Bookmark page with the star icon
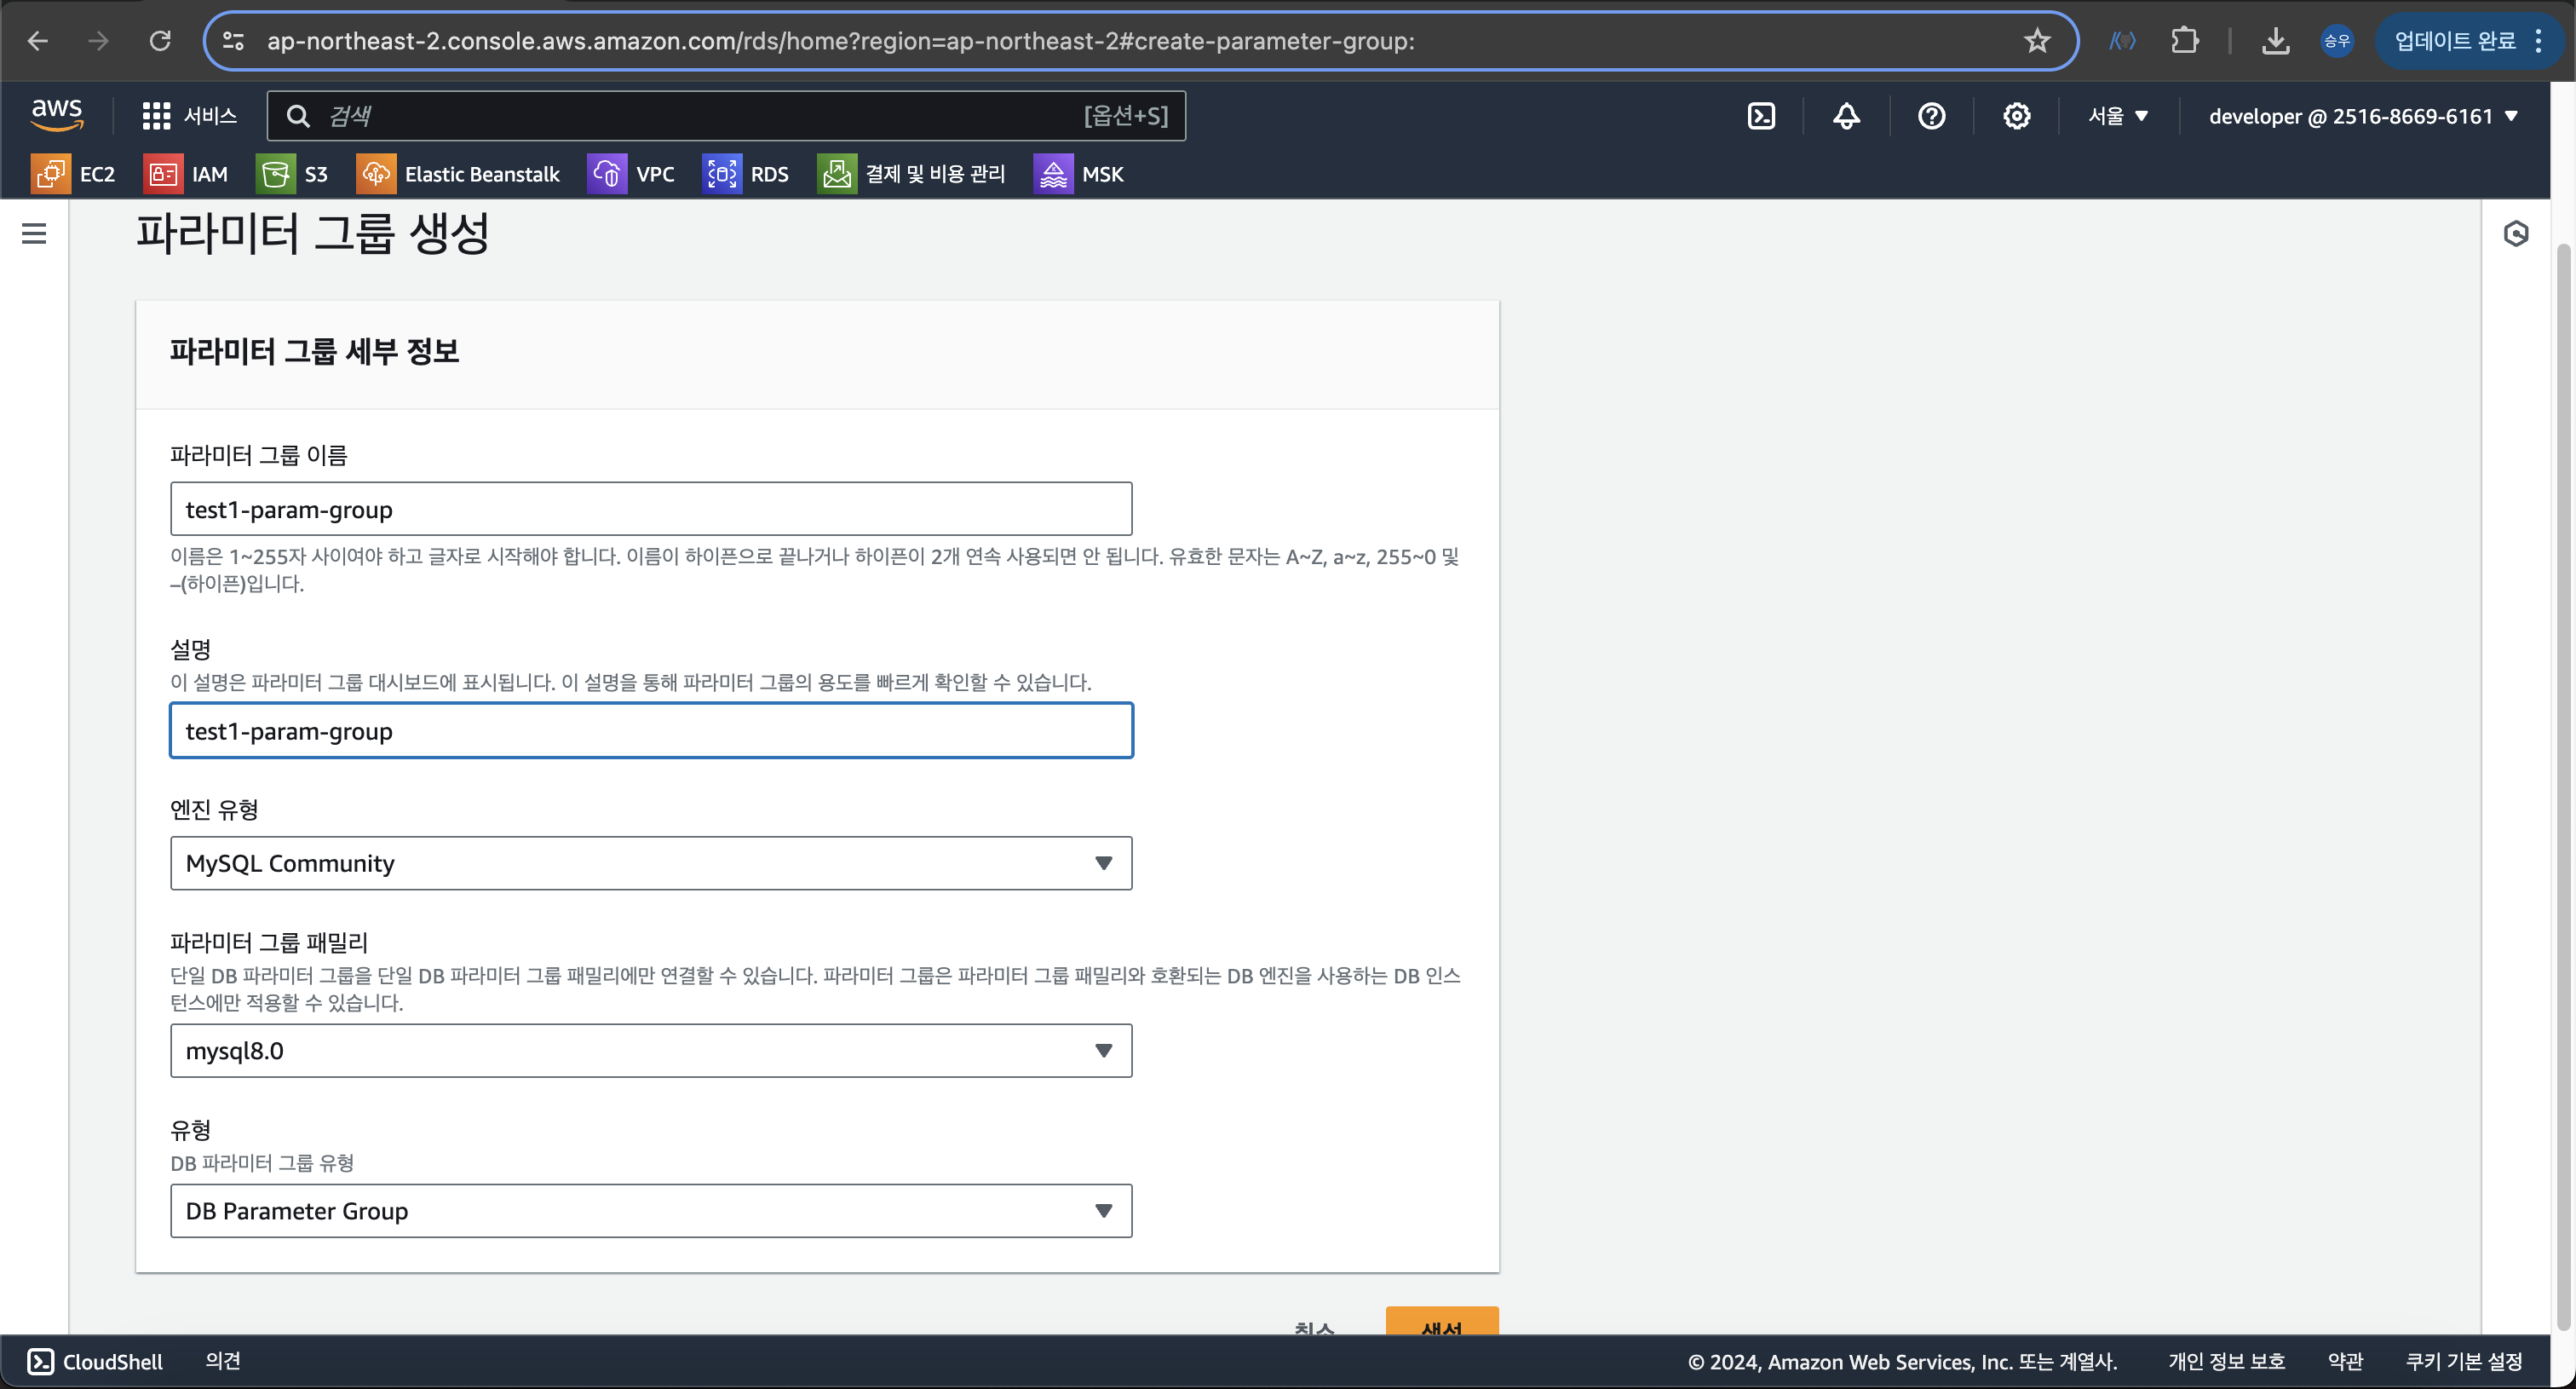The width and height of the screenshot is (2576, 1389). [2037, 41]
